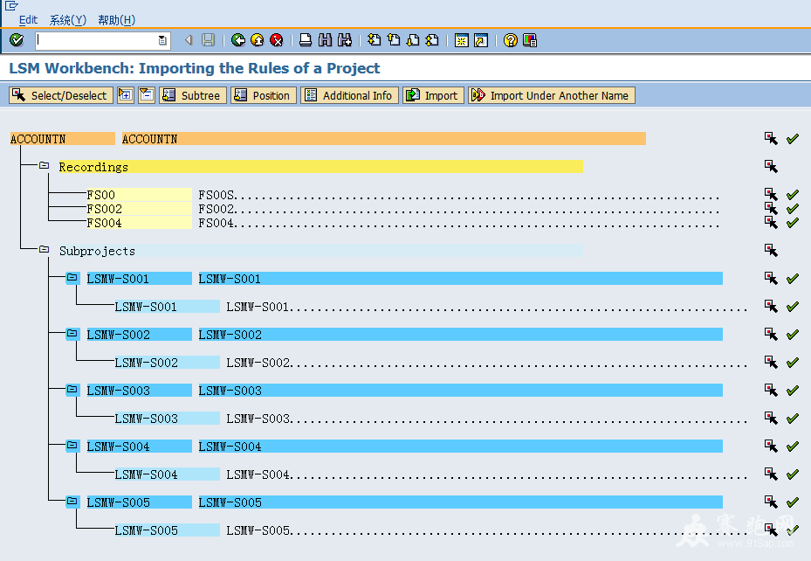Select the FS00 recording entry
The width and height of the screenshot is (811, 561).
(x=139, y=195)
